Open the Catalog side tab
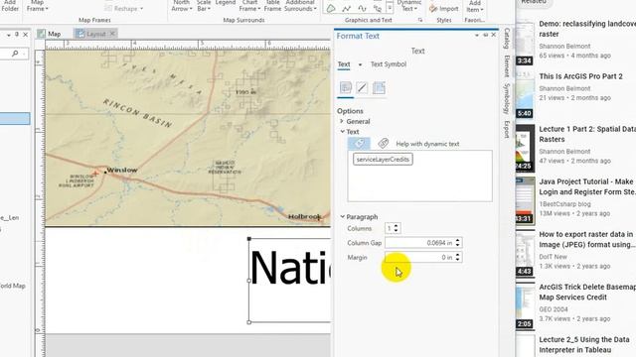636x357 pixels. [507, 39]
